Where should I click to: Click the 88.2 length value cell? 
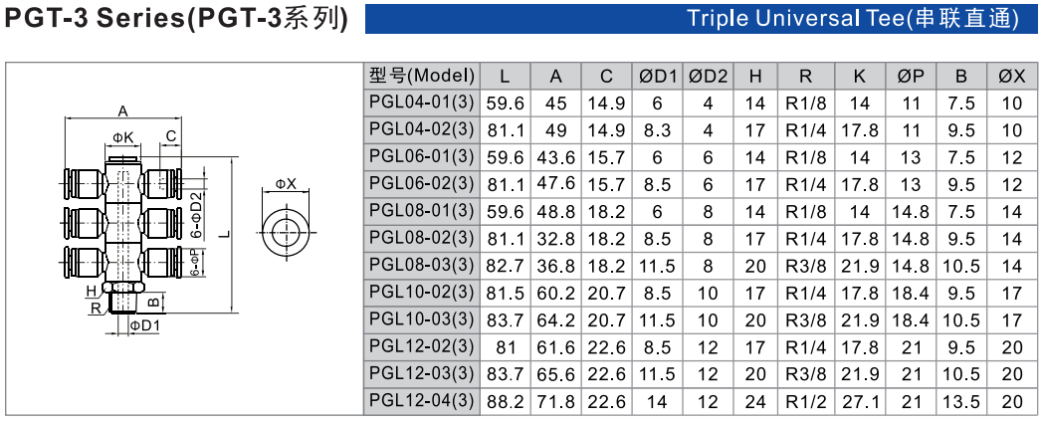[506, 401]
